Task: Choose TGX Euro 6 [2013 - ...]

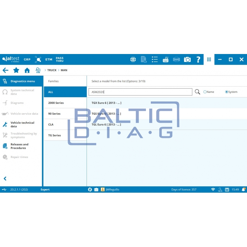Action: (167, 103)
